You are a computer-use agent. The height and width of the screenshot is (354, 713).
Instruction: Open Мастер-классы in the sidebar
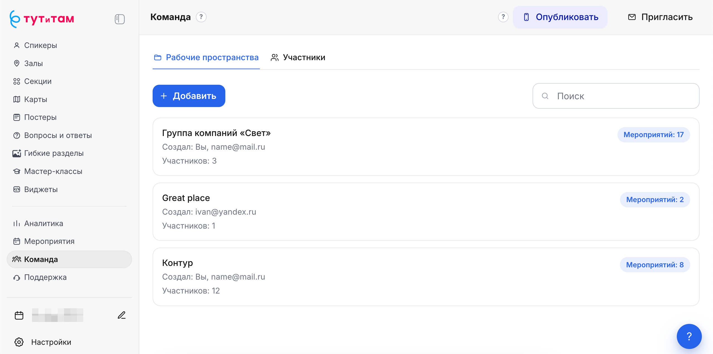click(x=69, y=171)
